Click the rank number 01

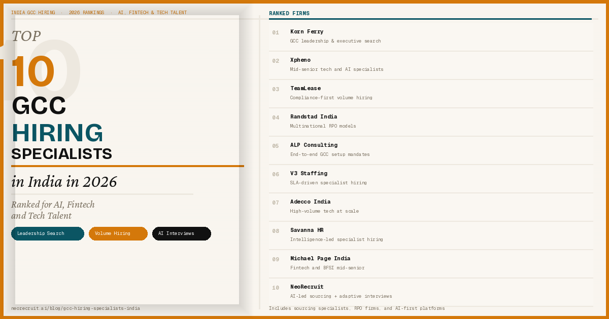(x=276, y=33)
